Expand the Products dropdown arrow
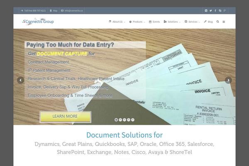Screen dimensions: 249x166 pos(144,22)
